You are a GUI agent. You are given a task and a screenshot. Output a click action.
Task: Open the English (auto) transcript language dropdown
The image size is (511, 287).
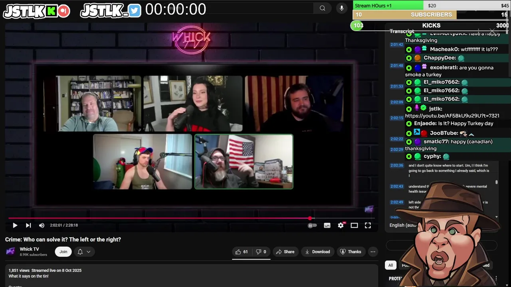point(403,225)
